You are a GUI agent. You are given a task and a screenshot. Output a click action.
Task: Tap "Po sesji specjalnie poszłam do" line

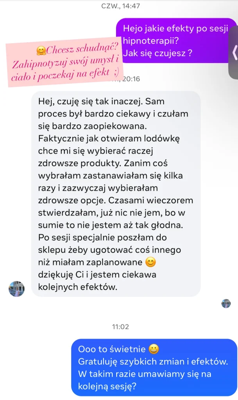[x=102, y=237]
